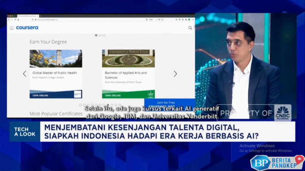
Task: Open the Coursera hamburger menu
Action: click(x=12, y=28)
